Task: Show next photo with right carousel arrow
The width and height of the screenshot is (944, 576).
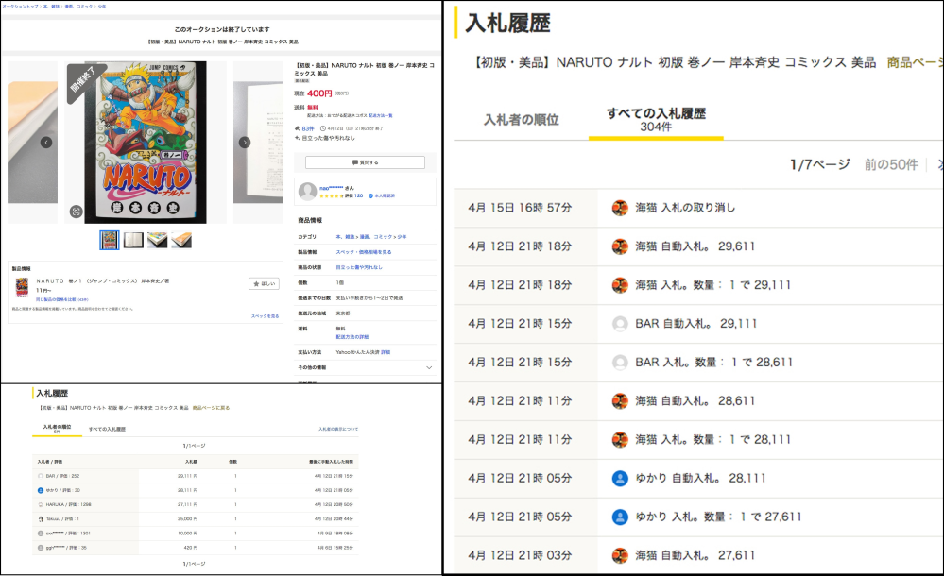Action: [x=245, y=143]
